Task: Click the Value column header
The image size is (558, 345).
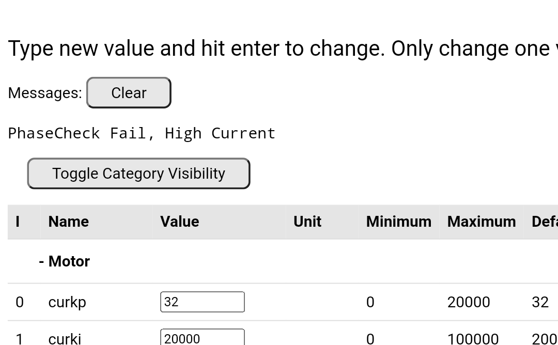Action: pos(179,222)
